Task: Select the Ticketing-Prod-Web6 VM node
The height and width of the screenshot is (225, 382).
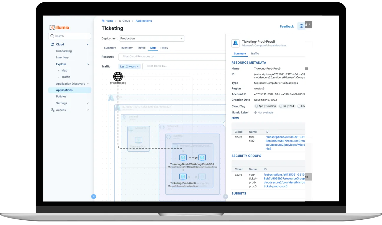Action: [x=183, y=177]
